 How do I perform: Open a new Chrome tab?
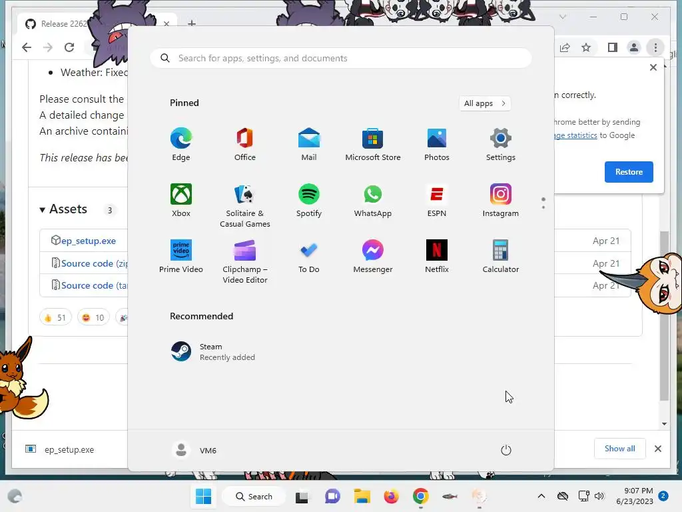pos(192,23)
